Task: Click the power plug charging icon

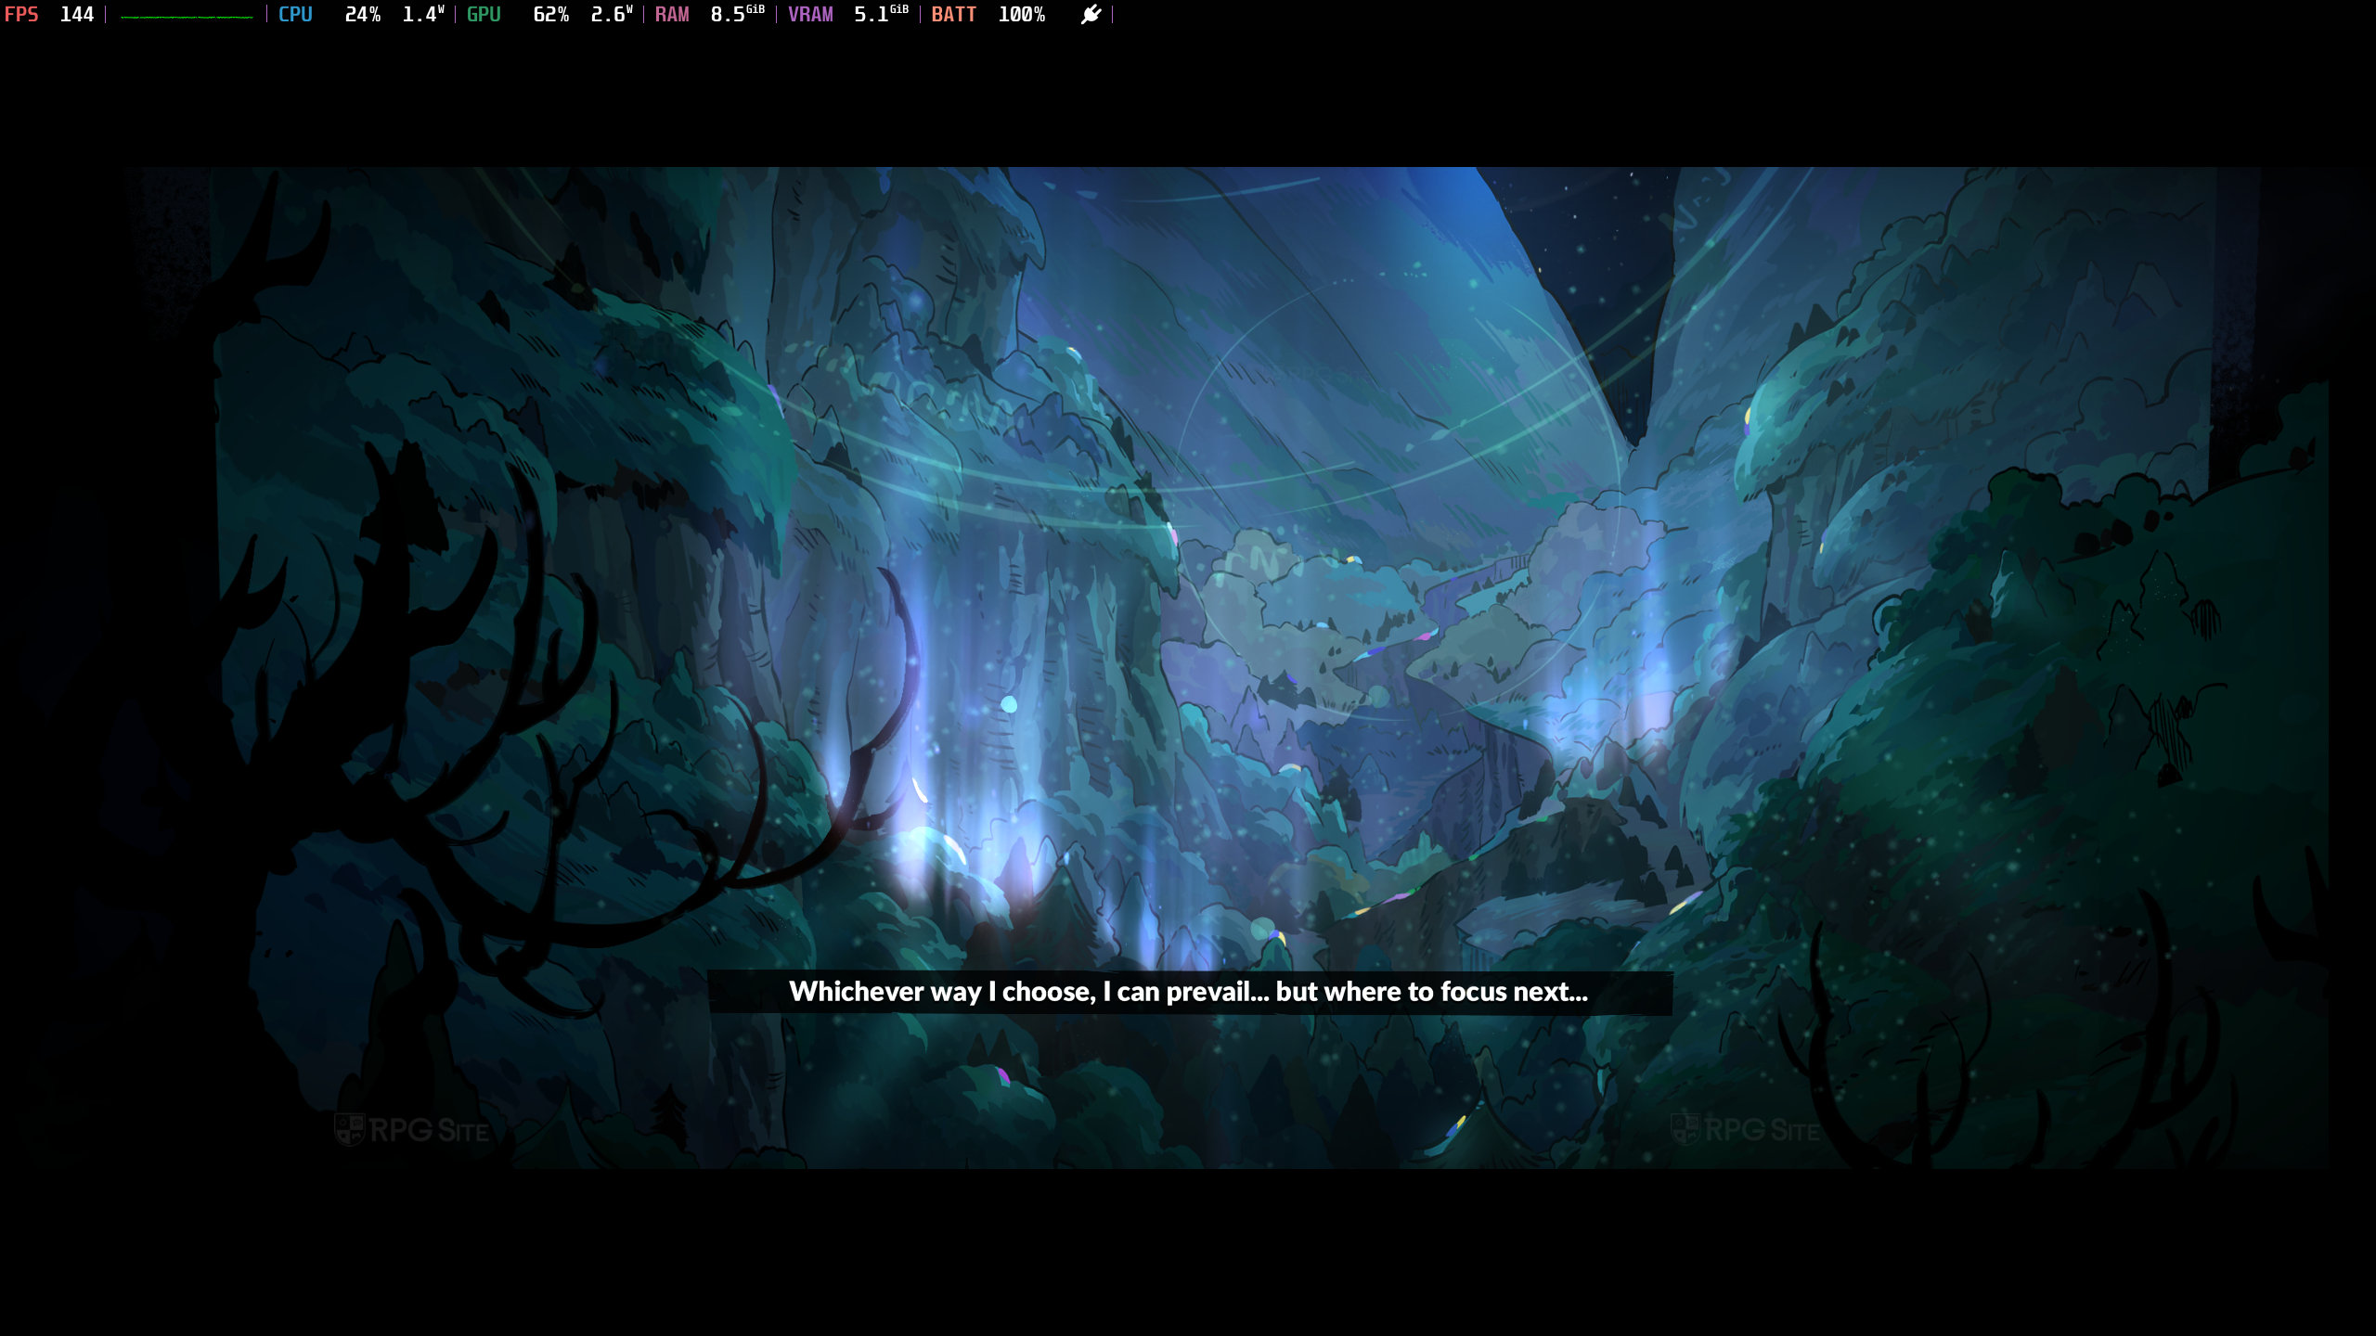Action: 1091,15
